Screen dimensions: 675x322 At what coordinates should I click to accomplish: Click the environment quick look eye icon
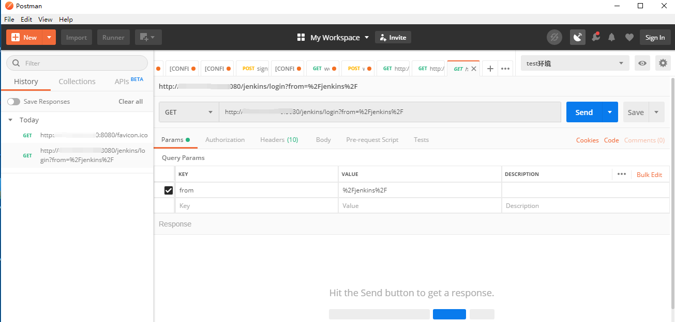[x=642, y=63]
